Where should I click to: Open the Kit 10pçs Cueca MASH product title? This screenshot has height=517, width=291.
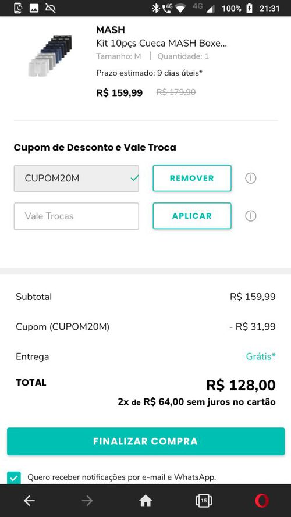pos(161,43)
